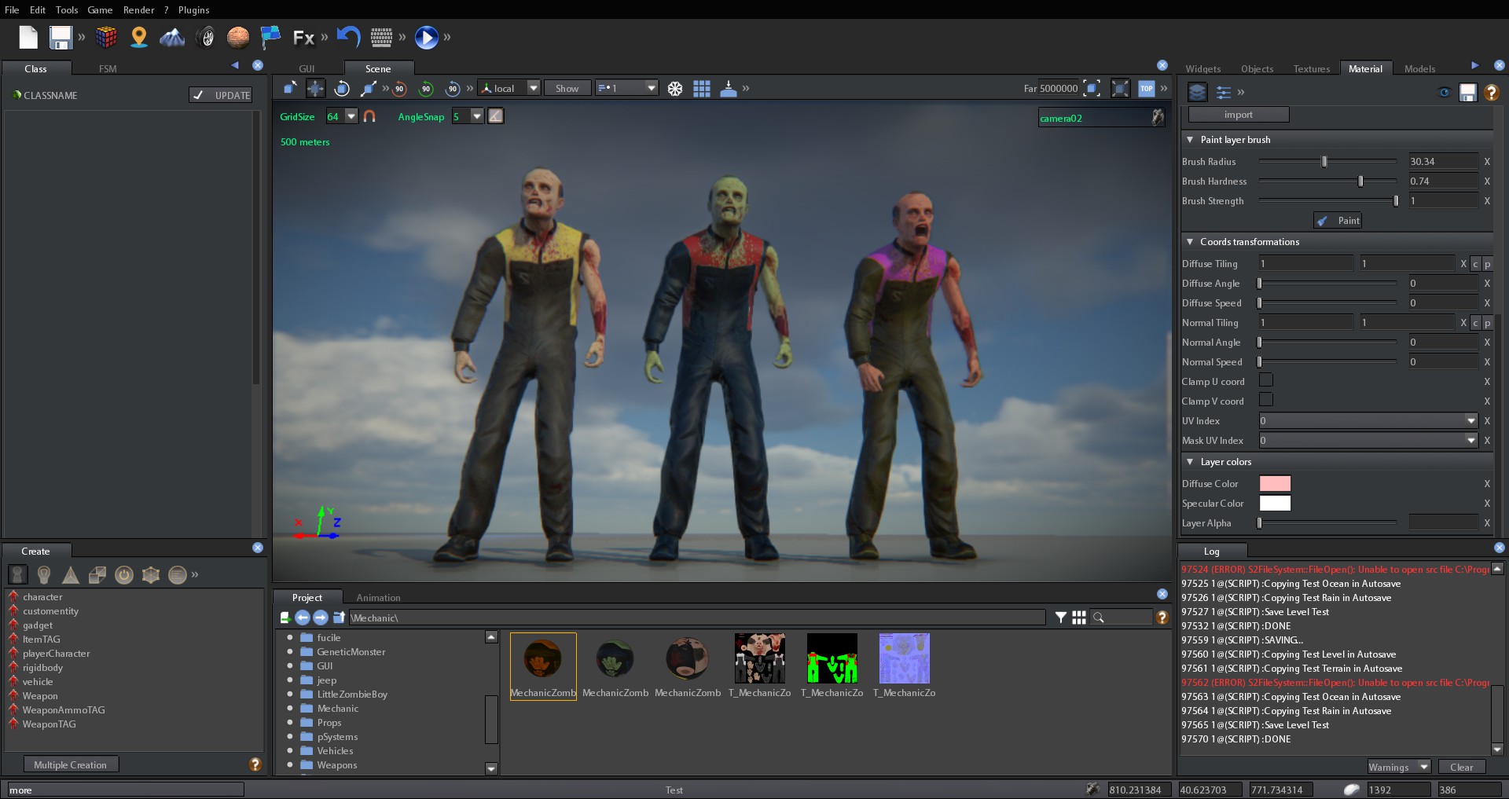Viewport: 1509px width, 799px height.
Task: Open the Fx effects editor from the toolbar
Action: [305, 37]
